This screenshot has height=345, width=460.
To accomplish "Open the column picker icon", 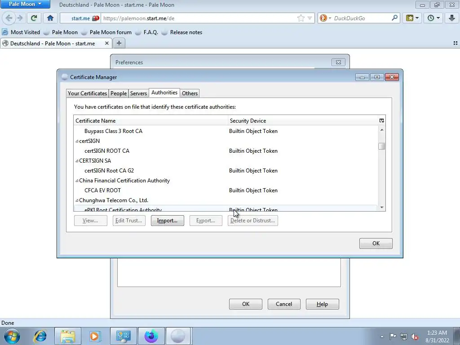I will 382,120.
